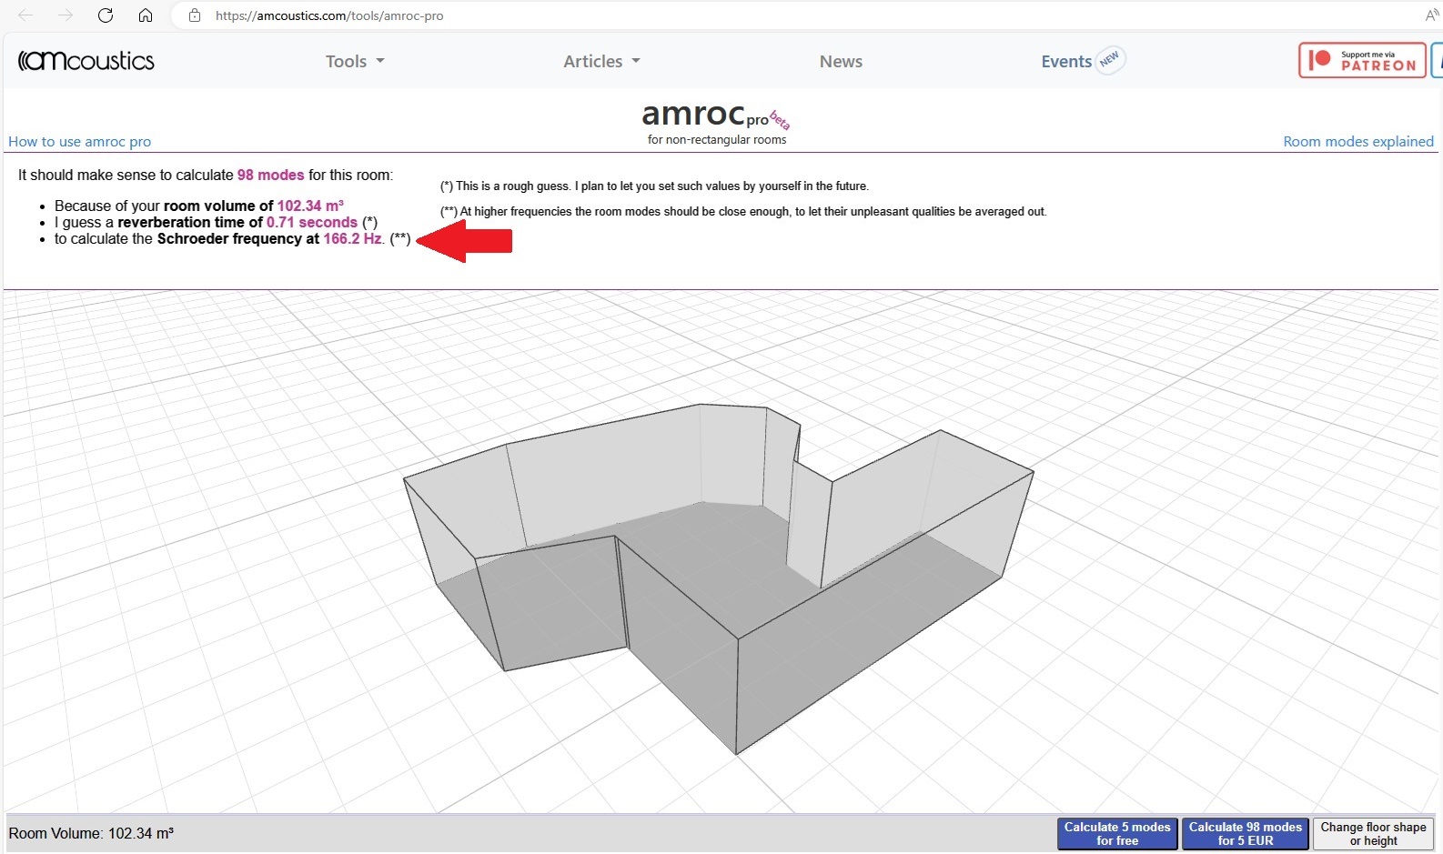The image size is (1443, 854).
Task: Go to browser home icon
Action: pyautogui.click(x=146, y=15)
